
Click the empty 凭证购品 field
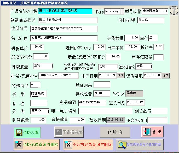(x=102, y=85)
